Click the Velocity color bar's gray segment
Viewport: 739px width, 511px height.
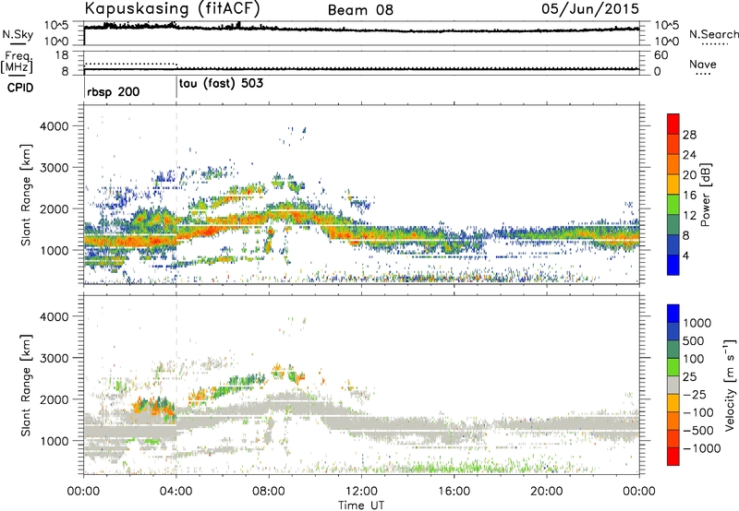tap(673, 385)
